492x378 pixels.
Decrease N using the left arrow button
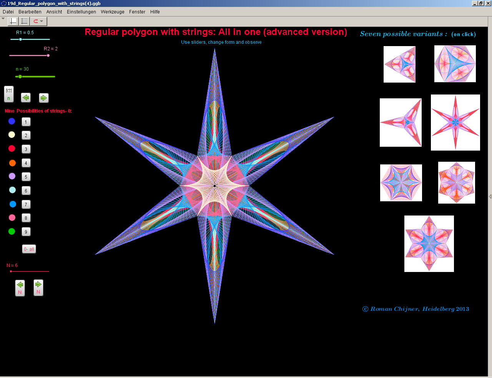click(20, 288)
